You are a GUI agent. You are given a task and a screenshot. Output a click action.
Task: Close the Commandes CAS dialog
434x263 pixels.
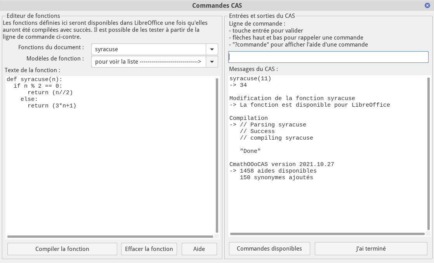(427, 5)
